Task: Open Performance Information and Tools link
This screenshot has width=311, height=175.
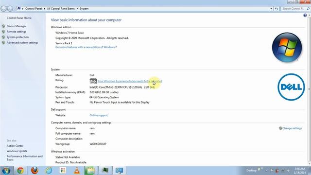Action: pos(25,158)
